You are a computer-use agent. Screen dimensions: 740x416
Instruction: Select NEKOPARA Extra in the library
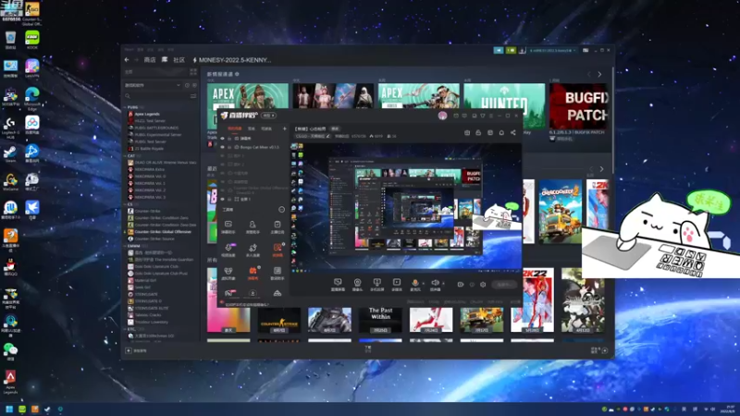tap(149, 169)
